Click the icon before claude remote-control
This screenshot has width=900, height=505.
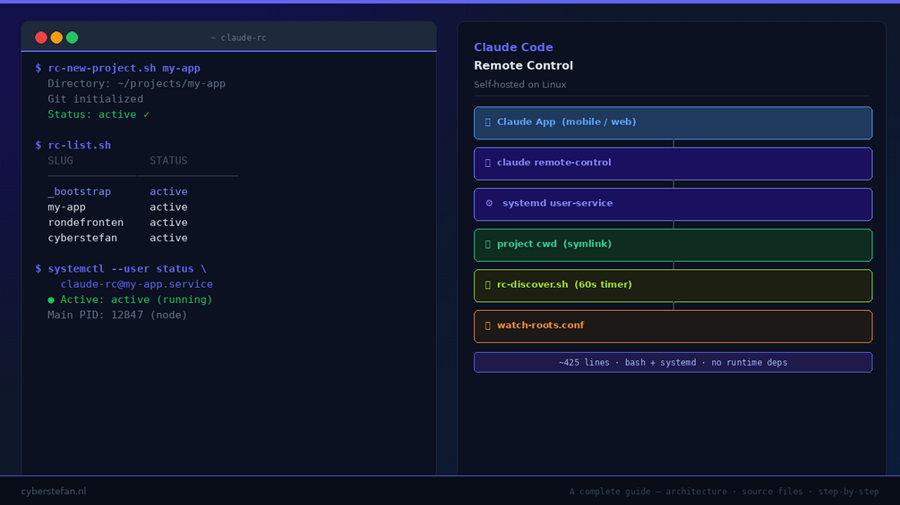coord(488,163)
